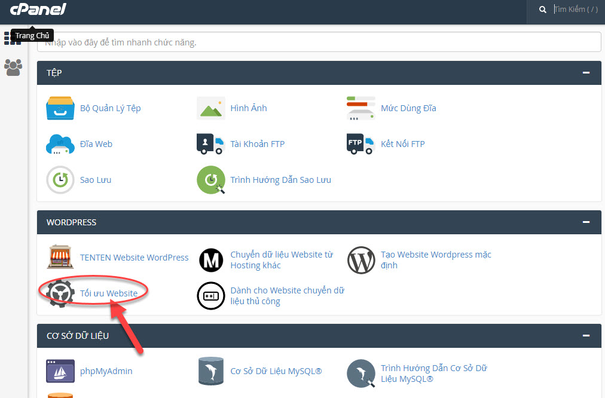This screenshot has width=605, height=398.
Task: Open Chuyển dữ liệu Website từ Hosting khác
Action: tap(282, 260)
